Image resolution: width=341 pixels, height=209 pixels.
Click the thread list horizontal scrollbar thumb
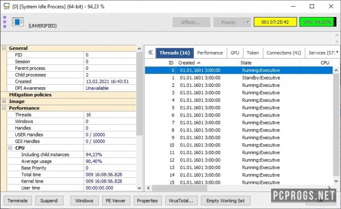[x=179, y=188]
